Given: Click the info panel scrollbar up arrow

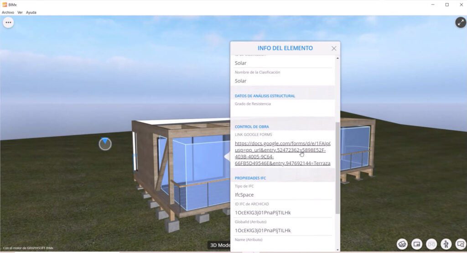Looking at the screenshot, I should click(337, 58).
